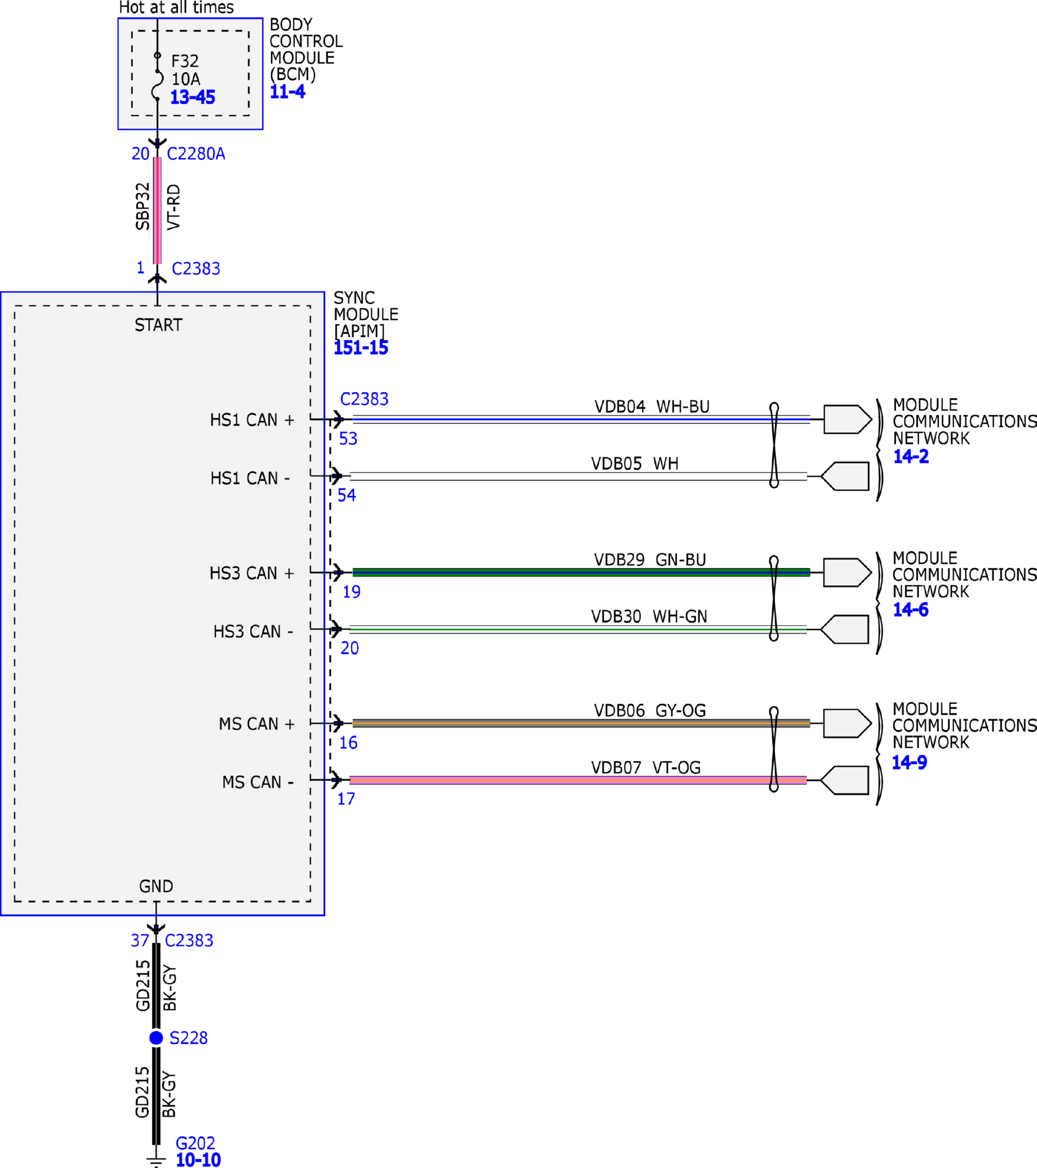1037x1168 pixels.
Task: Click the HS1 CAN twisted pair symbol
Action: (774, 445)
